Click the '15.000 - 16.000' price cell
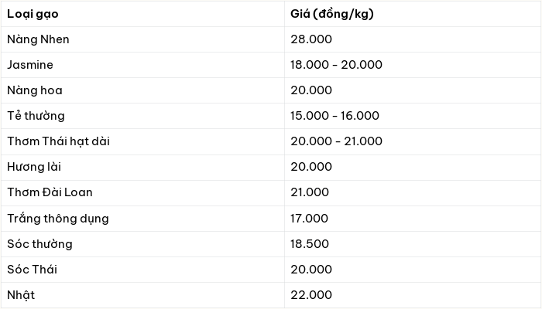 [x=413, y=116]
